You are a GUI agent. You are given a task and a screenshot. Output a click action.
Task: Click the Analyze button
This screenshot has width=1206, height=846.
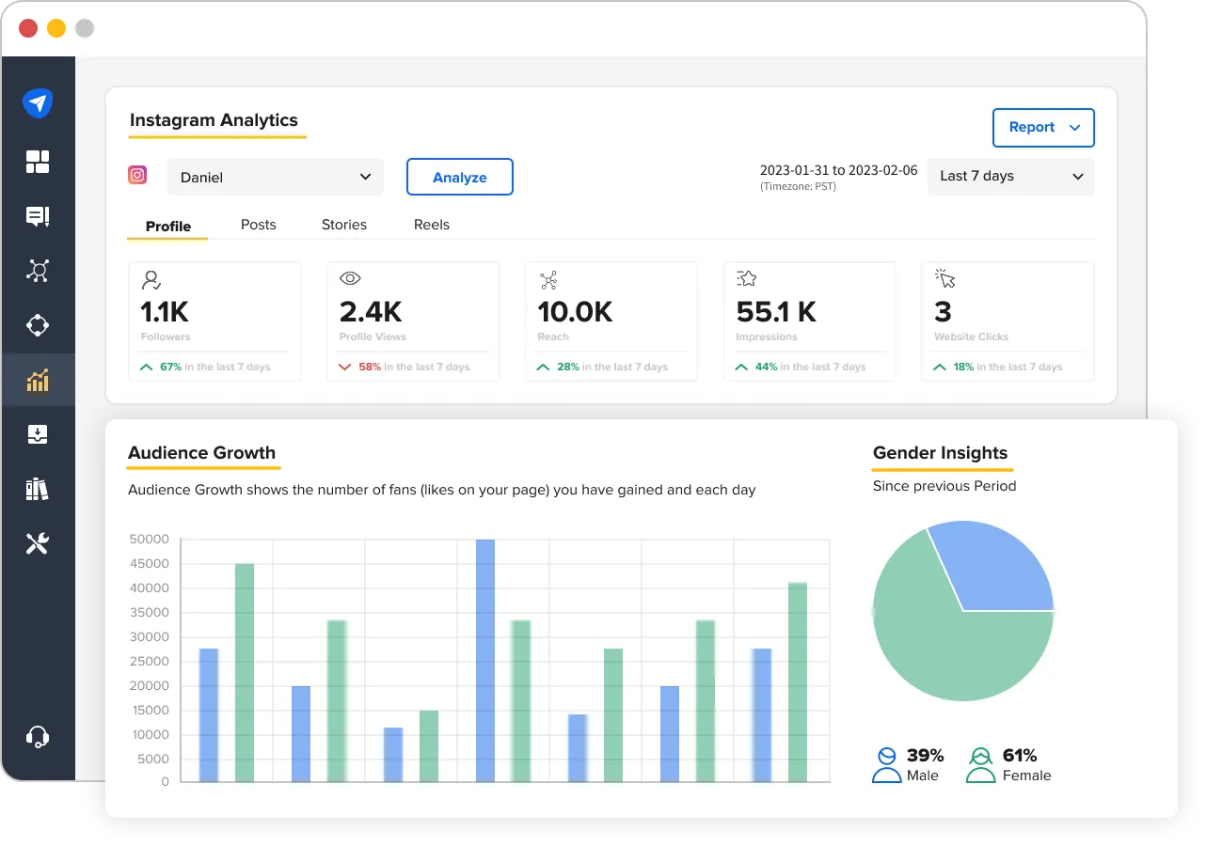point(459,176)
